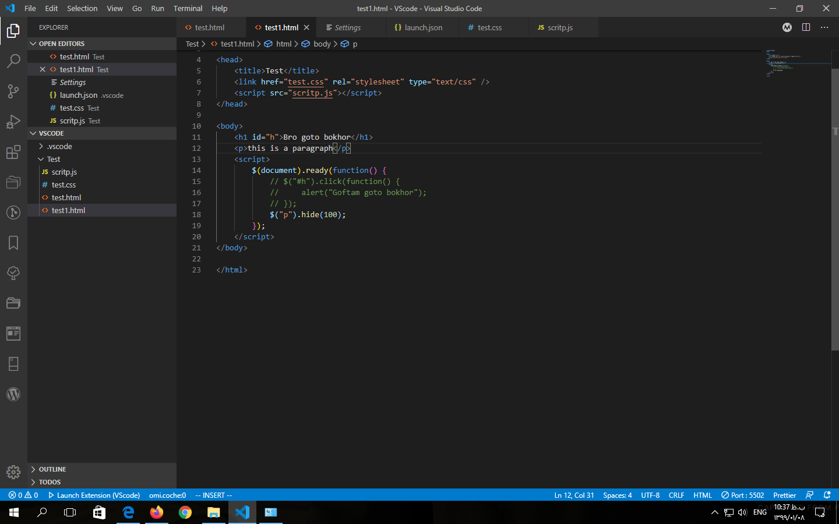This screenshot has width=839, height=524.
Task: Toggle the editor layout using the top-right icon
Action: tap(806, 27)
